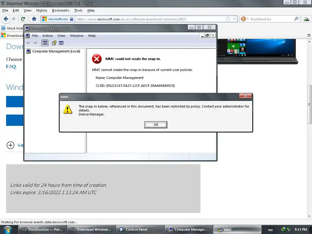Toggle Show/Hide Console Tree toolbar icon
Viewport: 312px width, 234px height.
tap(45, 43)
